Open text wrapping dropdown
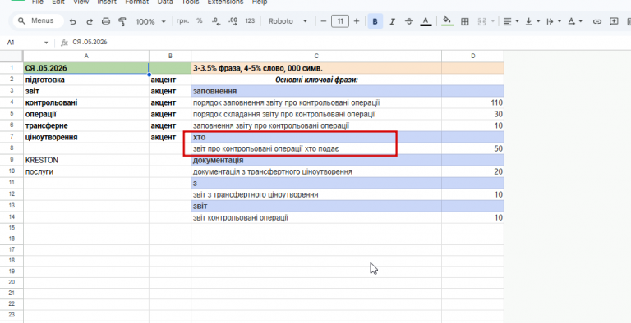Screen dimensions: 631x323 [554, 21]
